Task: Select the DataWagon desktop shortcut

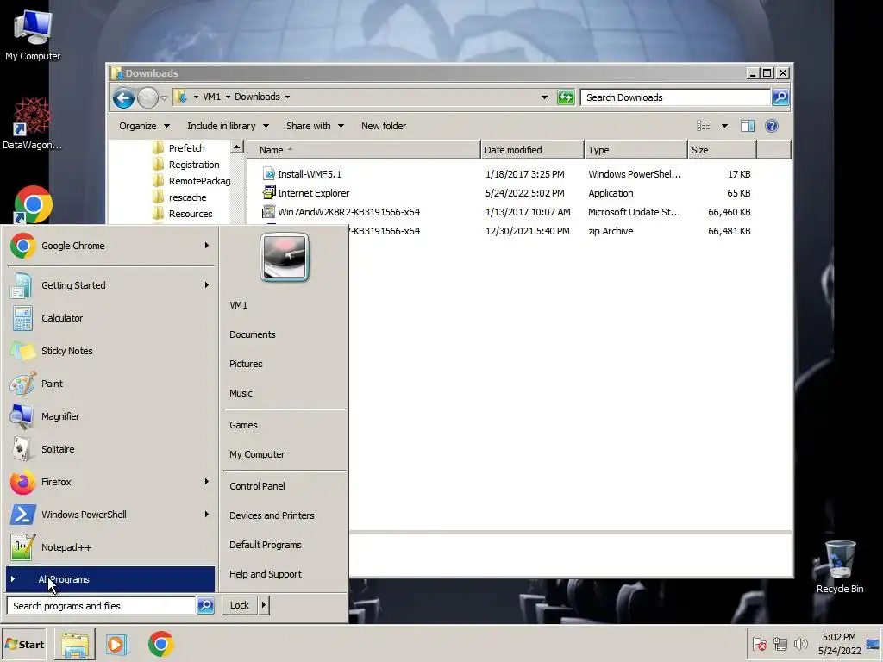Action: pyautogui.click(x=32, y=124)
